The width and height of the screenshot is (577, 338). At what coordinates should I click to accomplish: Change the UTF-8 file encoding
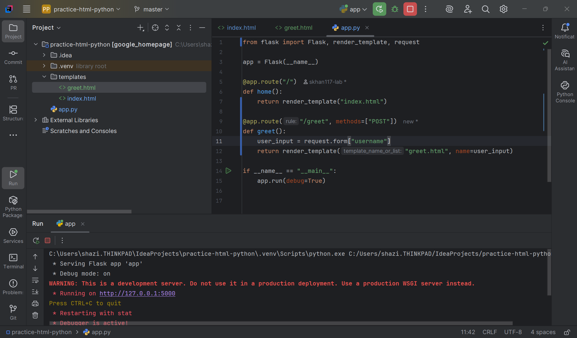(513, 332)
